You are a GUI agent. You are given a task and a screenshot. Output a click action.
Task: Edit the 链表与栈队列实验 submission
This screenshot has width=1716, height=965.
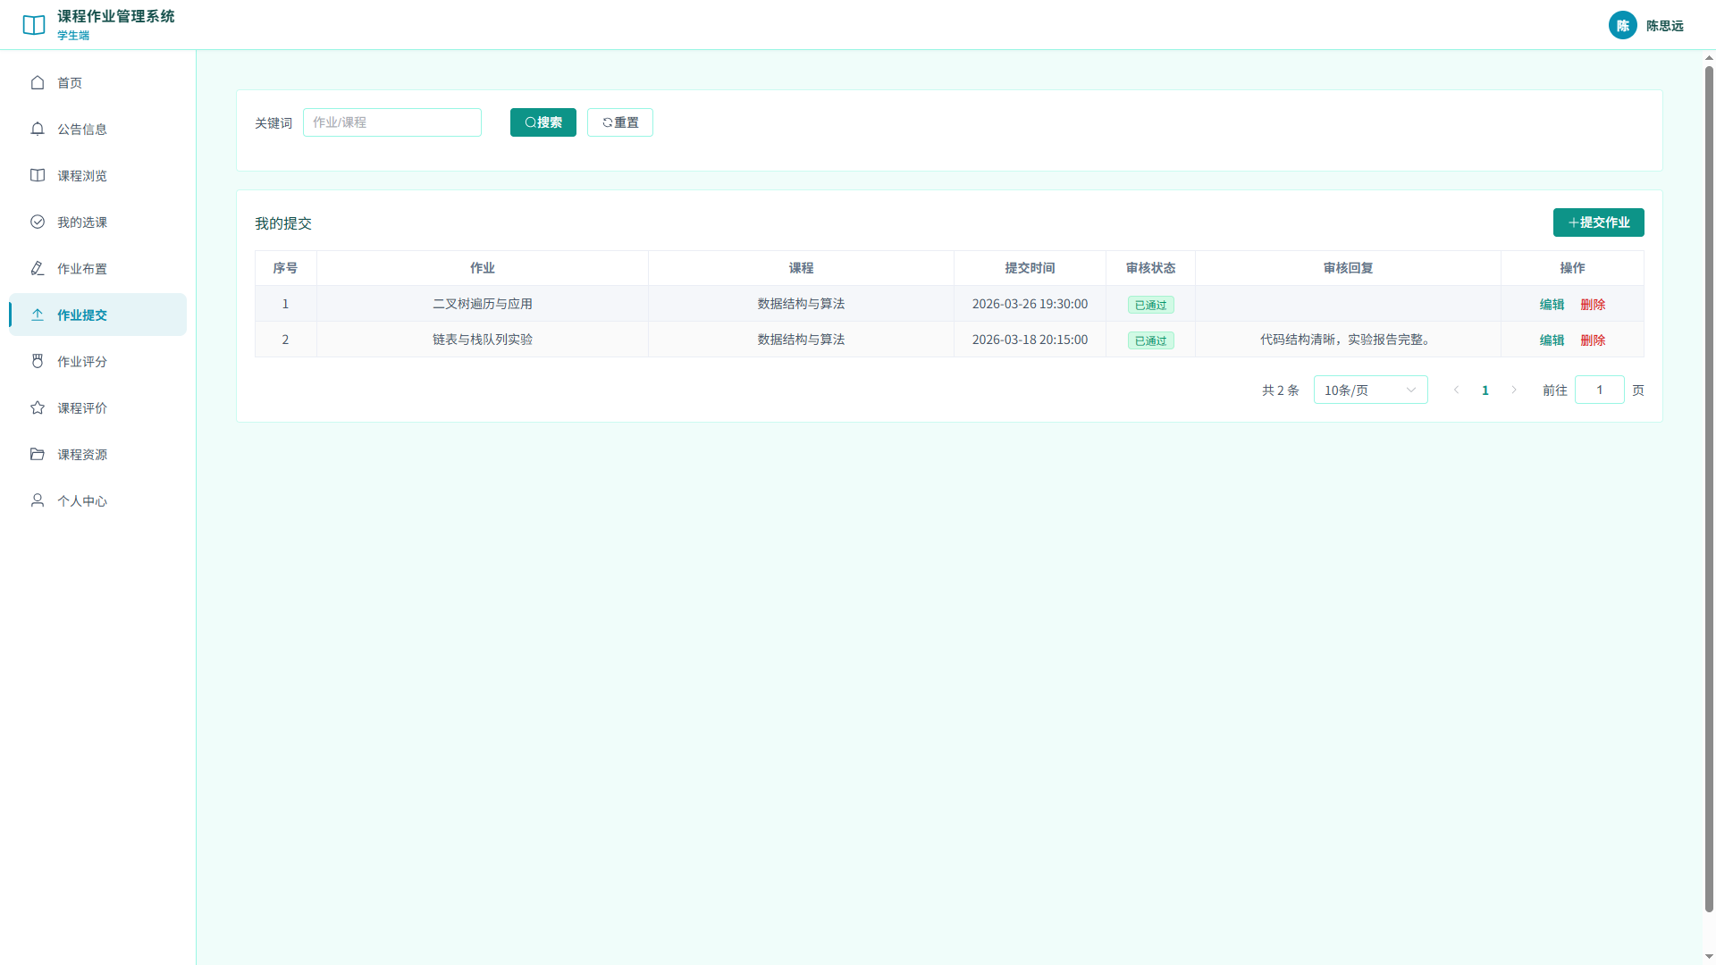tap(1552, 340)
